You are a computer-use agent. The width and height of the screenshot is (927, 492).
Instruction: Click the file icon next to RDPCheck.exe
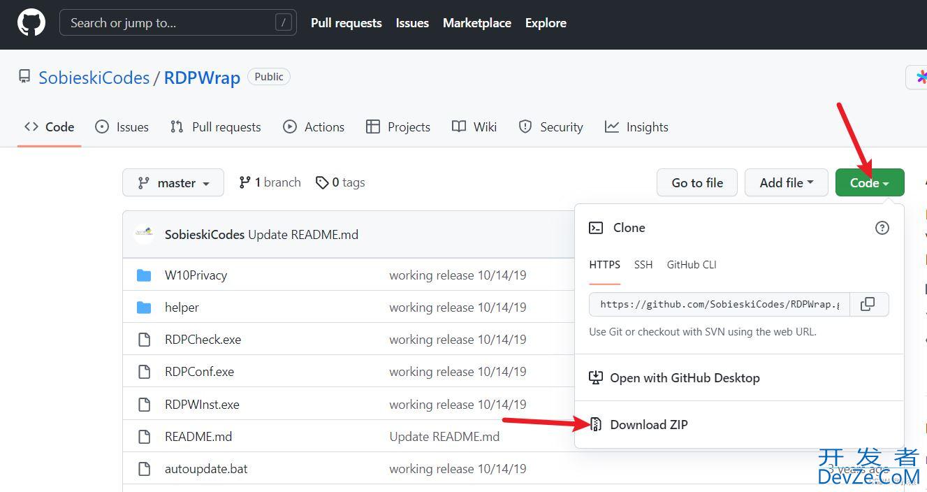(144, 340)
